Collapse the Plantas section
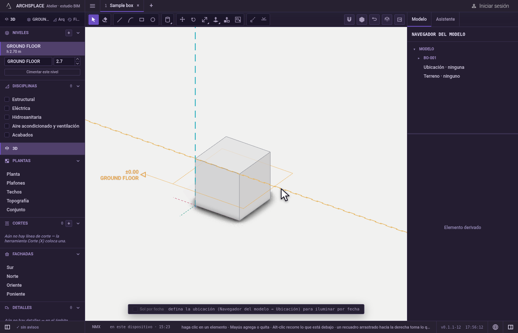 tap(78, 161)
